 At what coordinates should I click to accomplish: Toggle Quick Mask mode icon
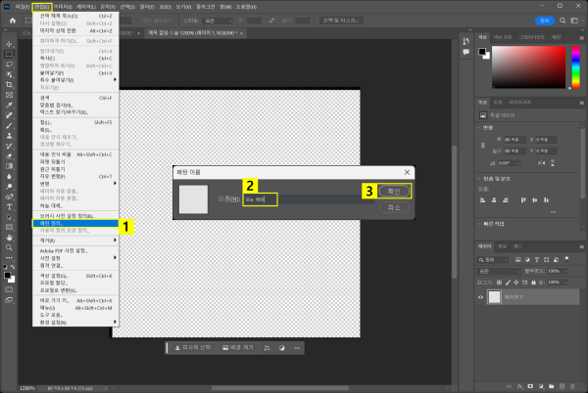point(9,289)
